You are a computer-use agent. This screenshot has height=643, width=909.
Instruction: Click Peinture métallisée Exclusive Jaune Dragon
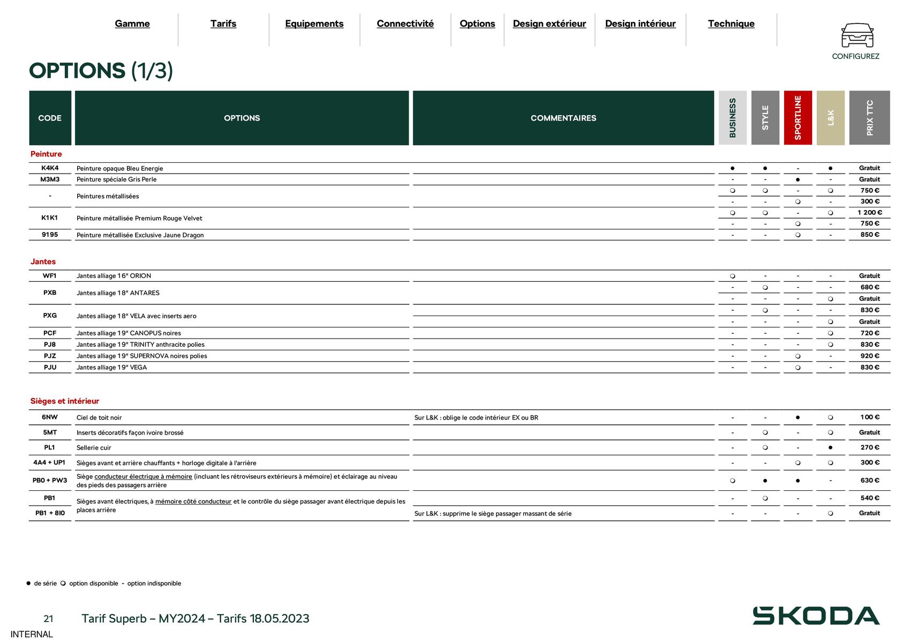[x=140, y=235]
